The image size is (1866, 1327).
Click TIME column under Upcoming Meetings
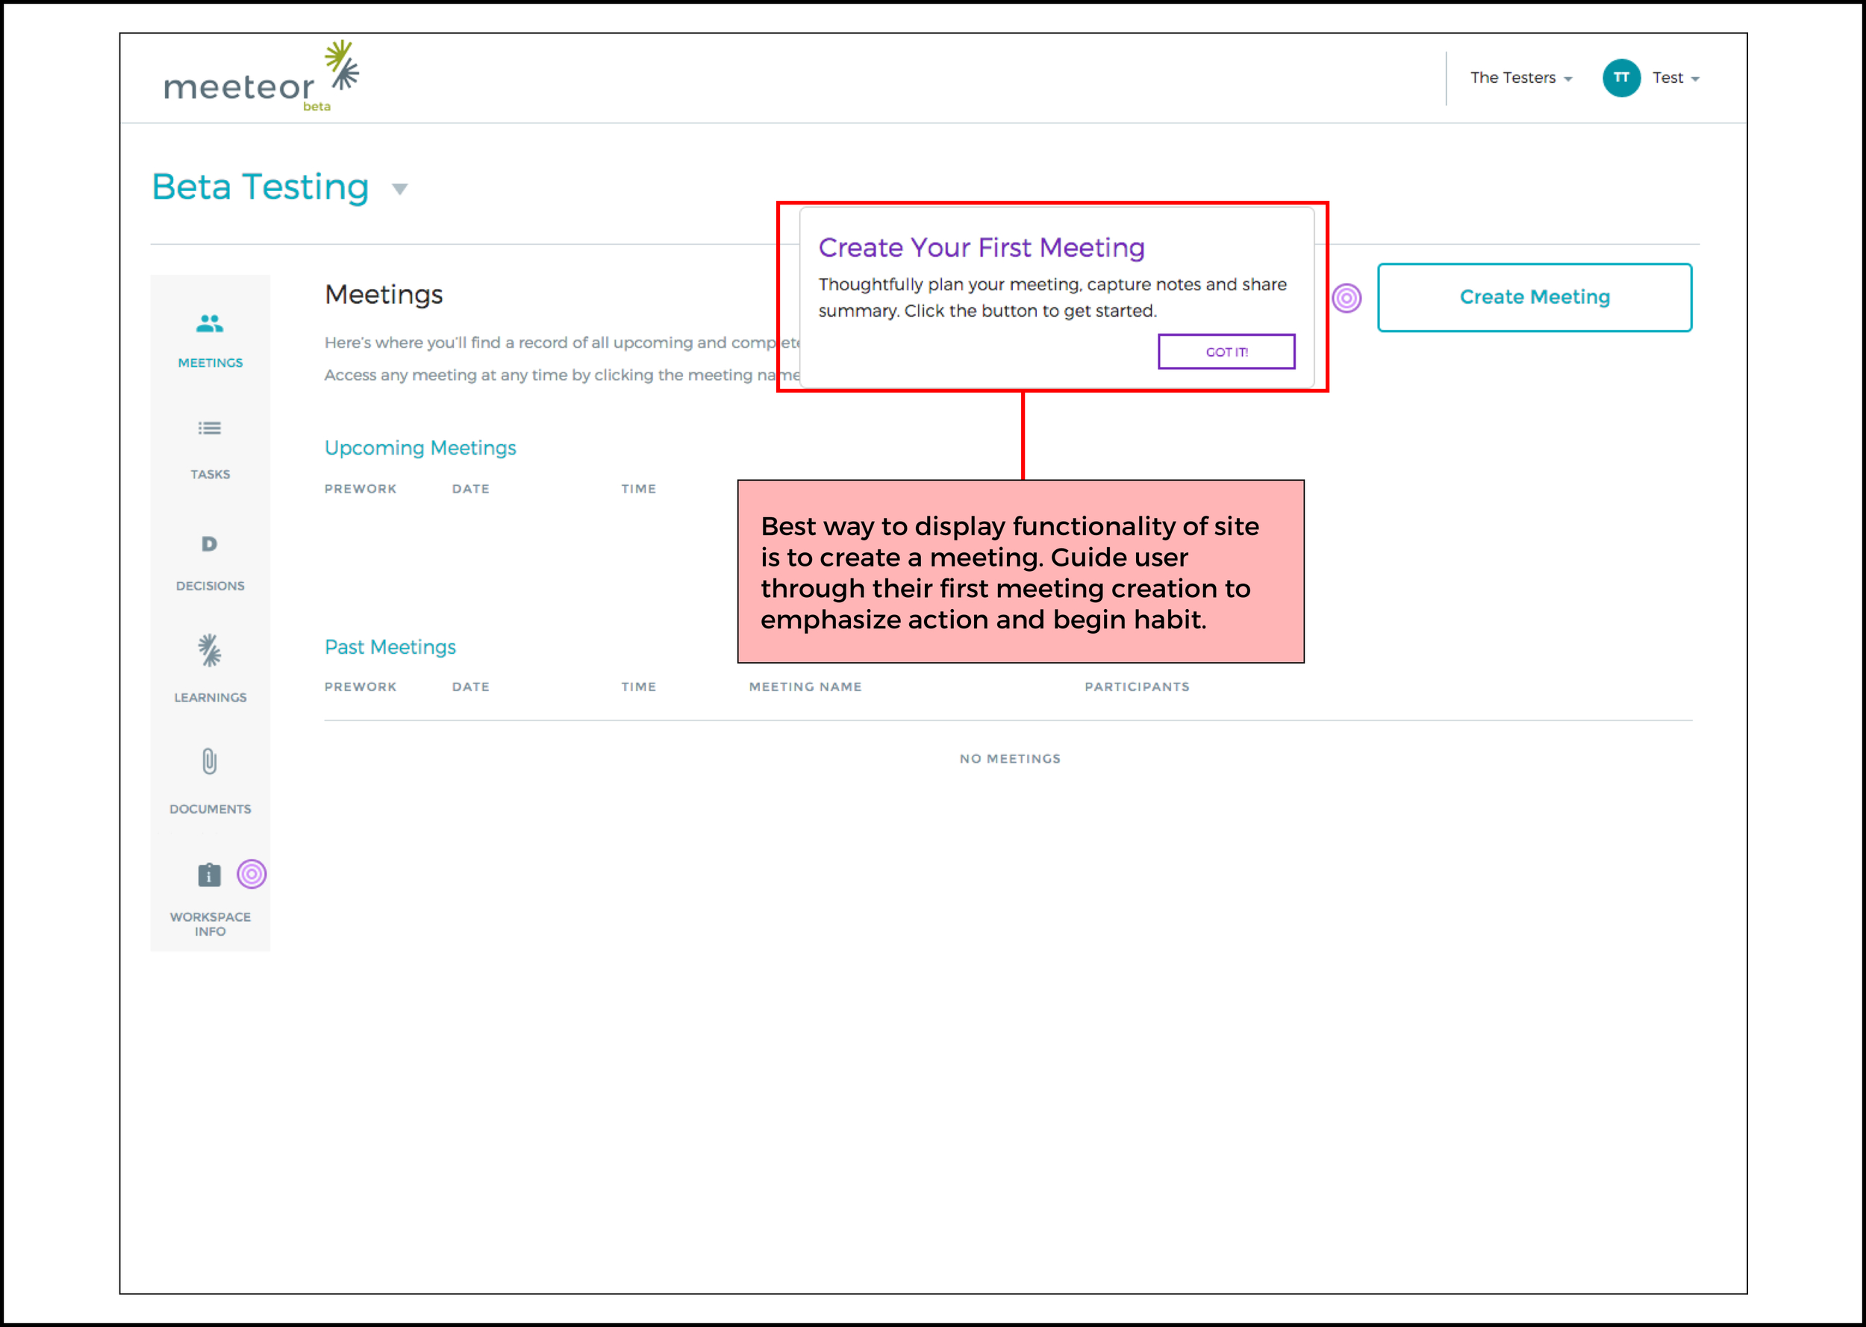point(638,489)
